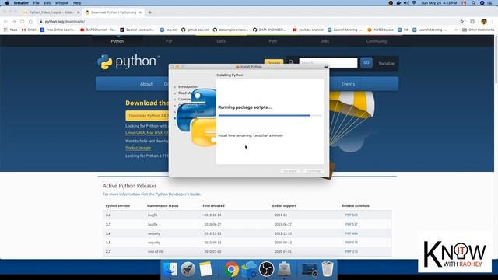Screen dimensions: 498x280
Task: Open the volume control in menu bar
Action: pos(406,3)
